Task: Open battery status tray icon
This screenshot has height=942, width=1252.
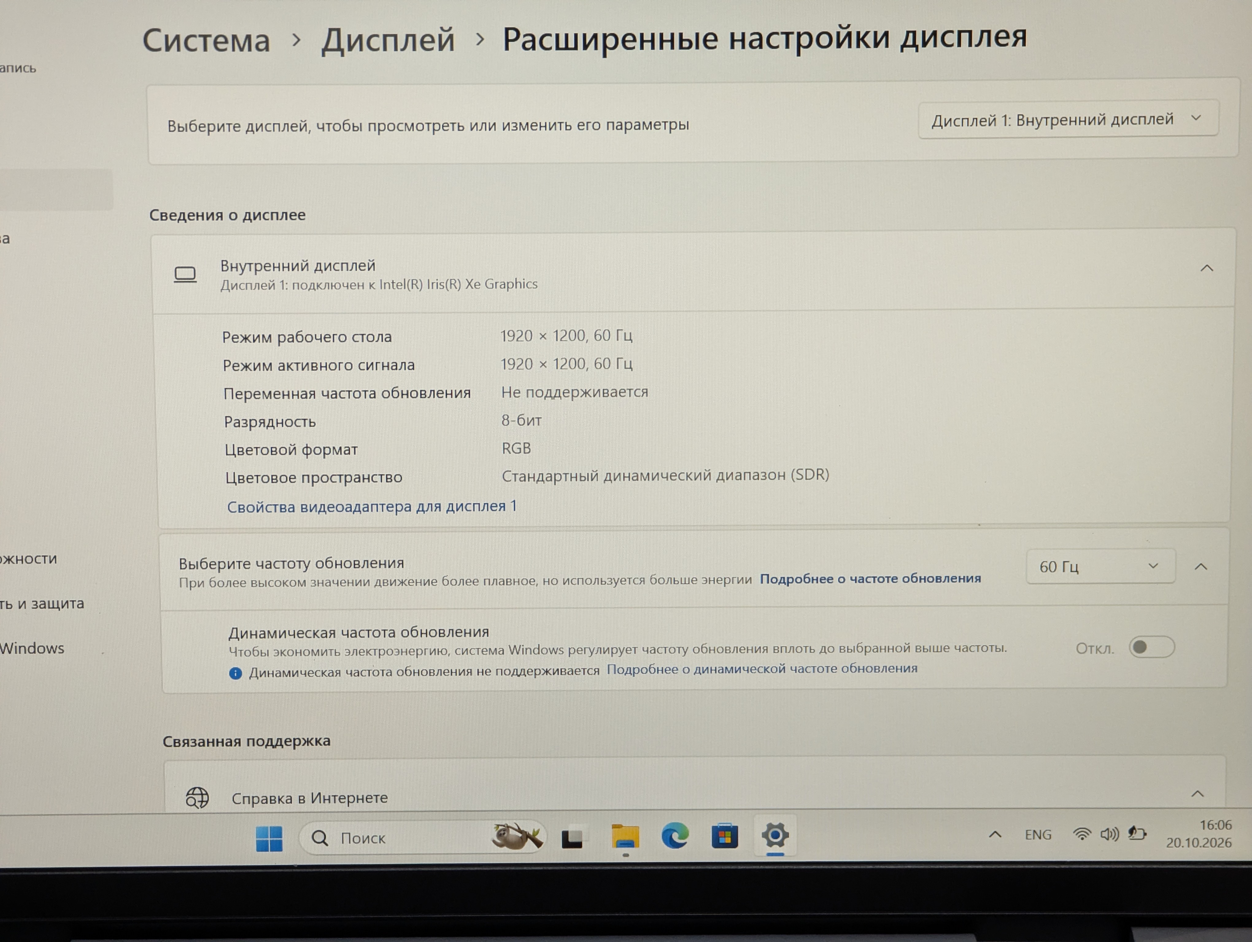Action: (x=1137, y=833)
